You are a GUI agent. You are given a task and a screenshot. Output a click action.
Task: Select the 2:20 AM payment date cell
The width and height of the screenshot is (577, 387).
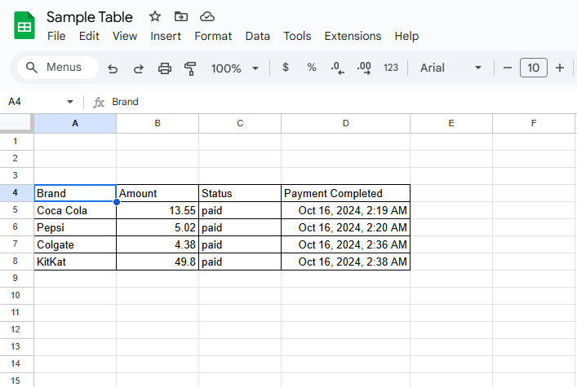point(345,227)
